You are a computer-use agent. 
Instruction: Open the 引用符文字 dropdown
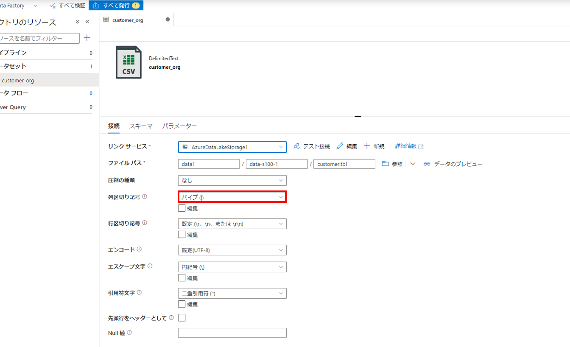pyautogui.click(x=232, y=293)
